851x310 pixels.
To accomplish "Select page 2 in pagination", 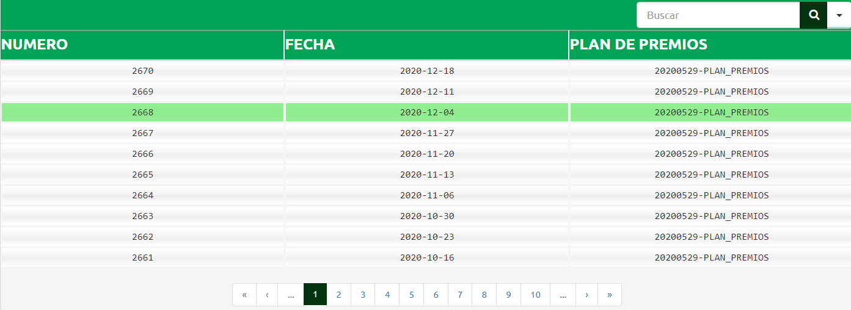I will (x=338, y=295).
